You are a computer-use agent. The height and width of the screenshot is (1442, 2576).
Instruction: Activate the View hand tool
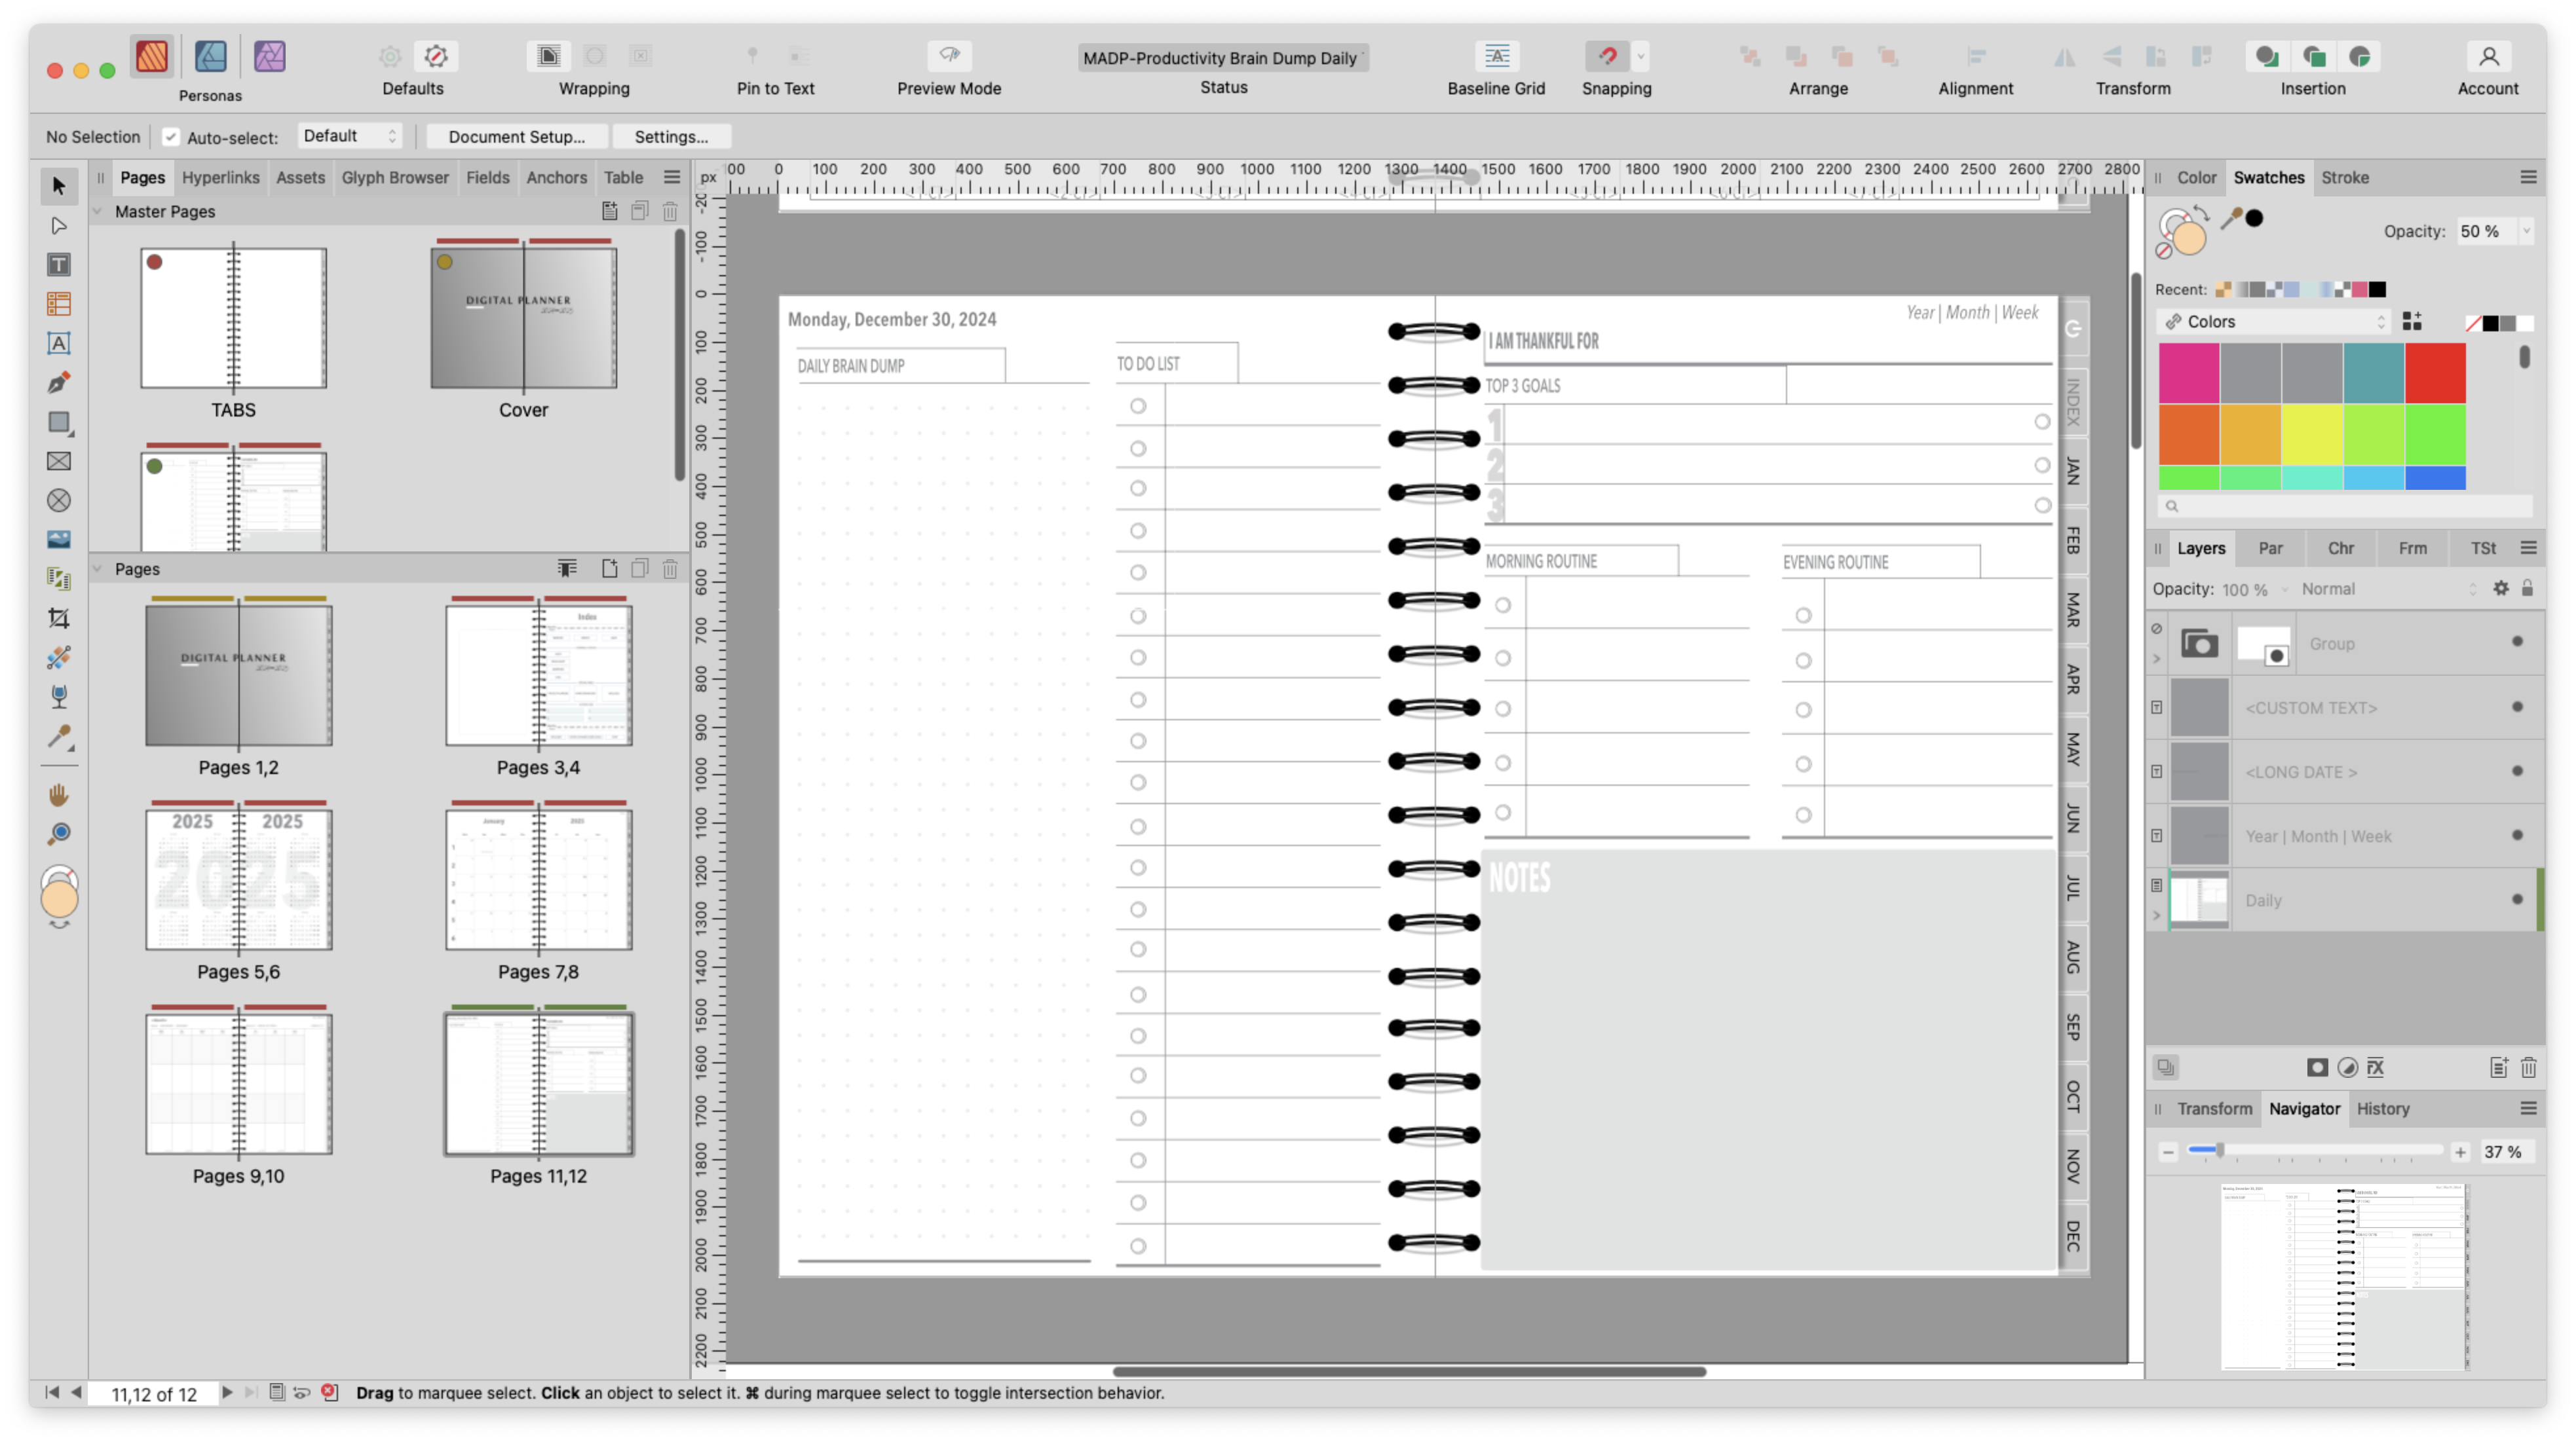(59, 794)
